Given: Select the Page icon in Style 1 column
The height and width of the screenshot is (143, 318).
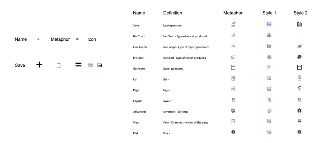Looking at the screenshot, I should point(269,89).
